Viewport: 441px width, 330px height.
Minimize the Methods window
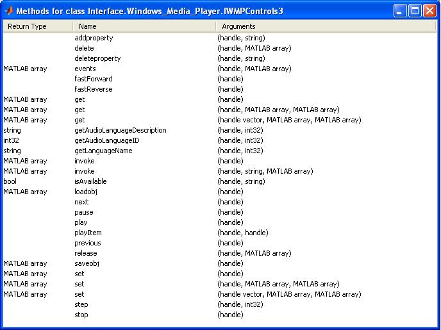[x=400, y=11]
